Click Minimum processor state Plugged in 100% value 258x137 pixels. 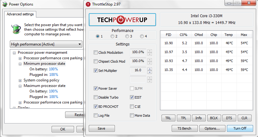pyautogui.click(x=54, y=75)
